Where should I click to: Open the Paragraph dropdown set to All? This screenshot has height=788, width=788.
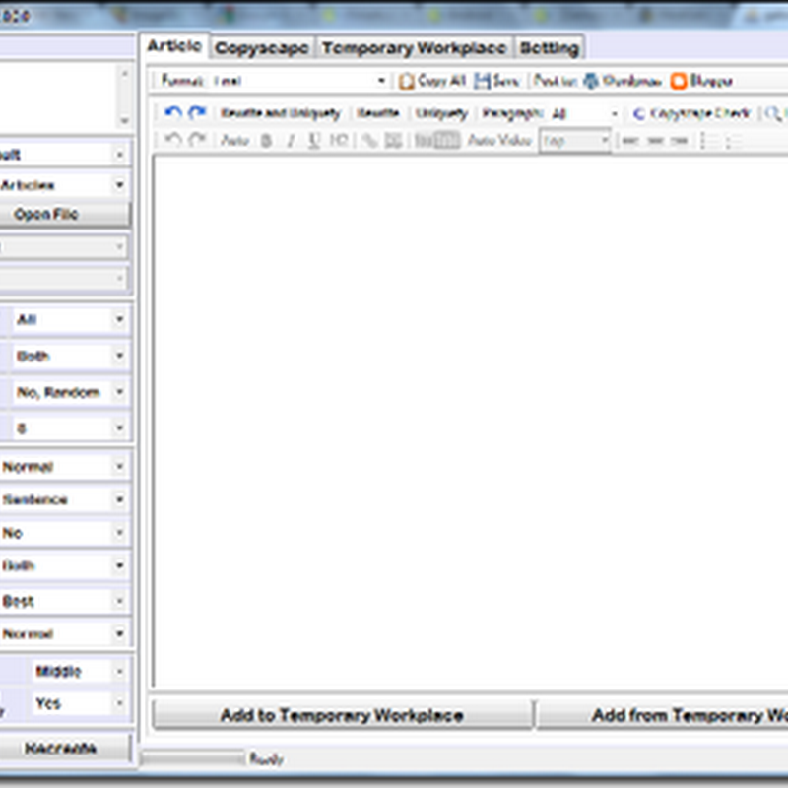point(584,114)
